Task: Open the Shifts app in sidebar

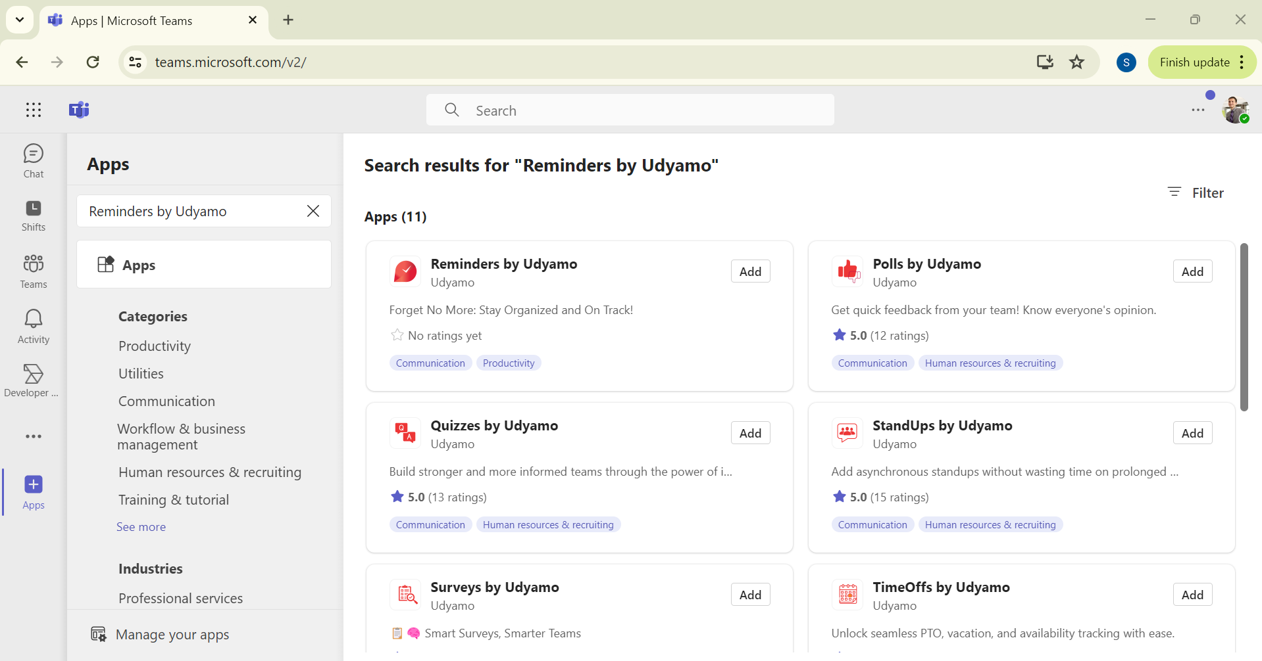Action: pos(34,216)
